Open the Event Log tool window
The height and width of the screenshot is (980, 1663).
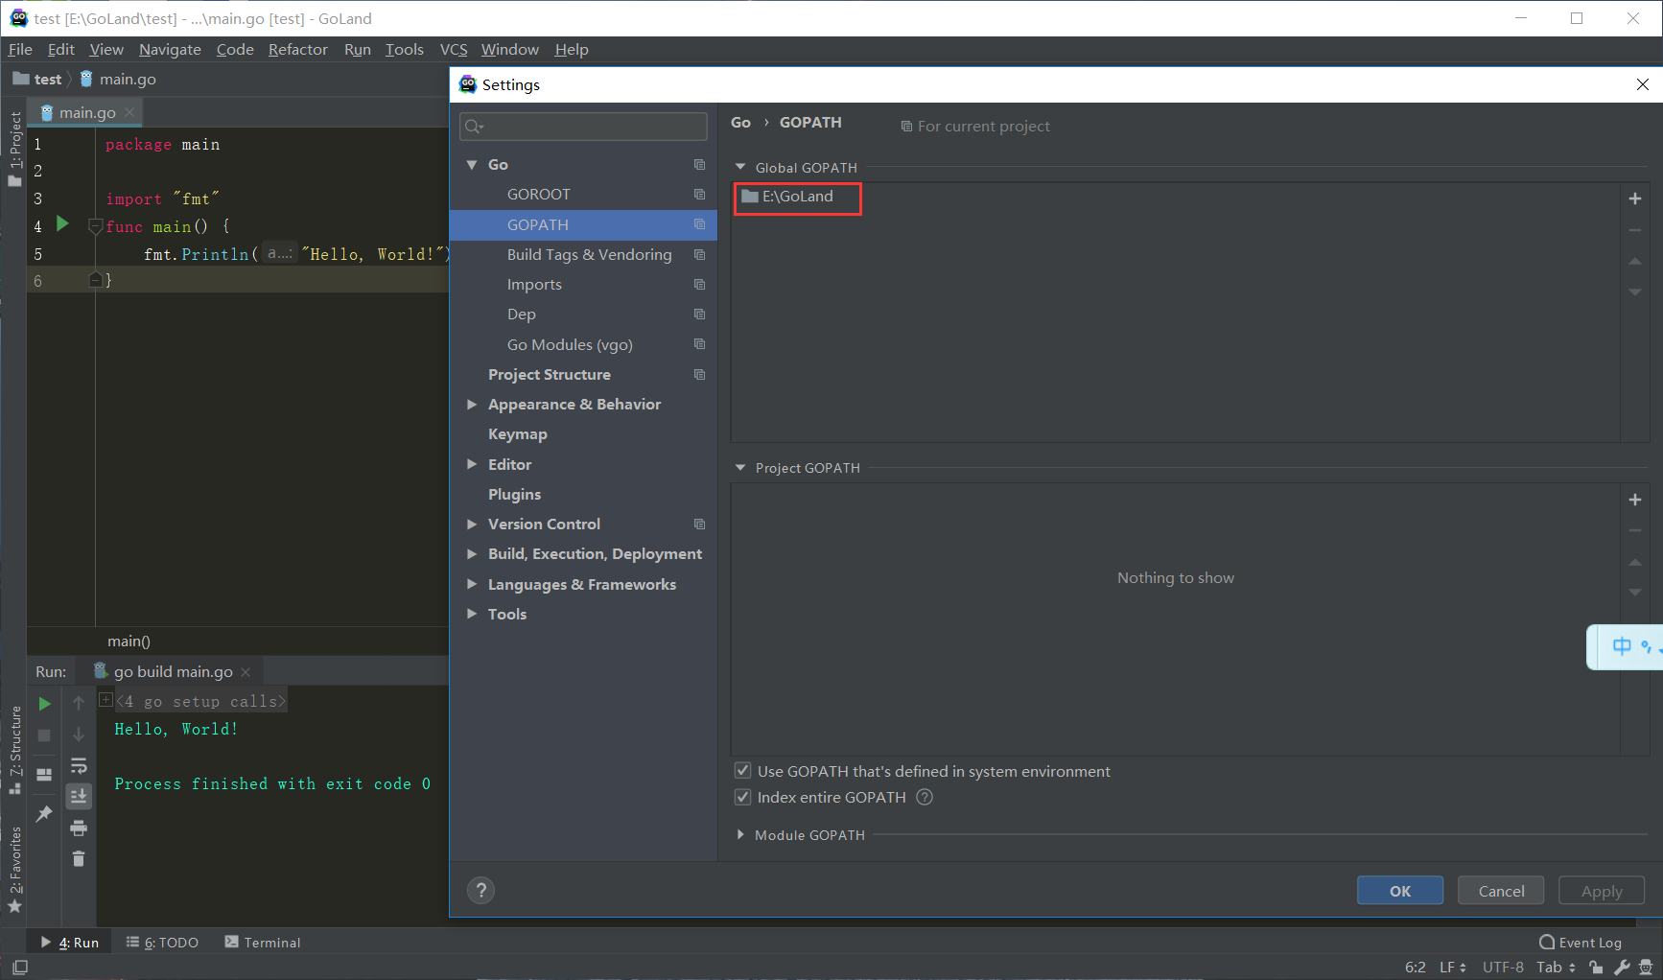[1580, 943]
